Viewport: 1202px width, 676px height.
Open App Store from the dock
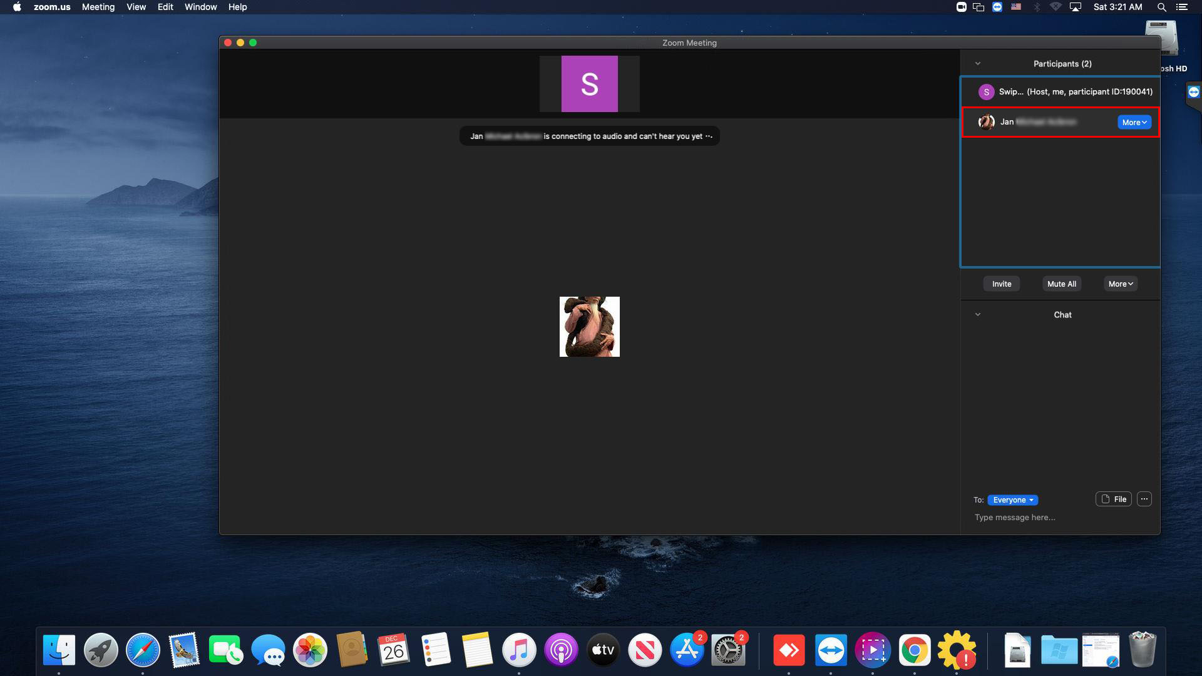click(687, 650)
